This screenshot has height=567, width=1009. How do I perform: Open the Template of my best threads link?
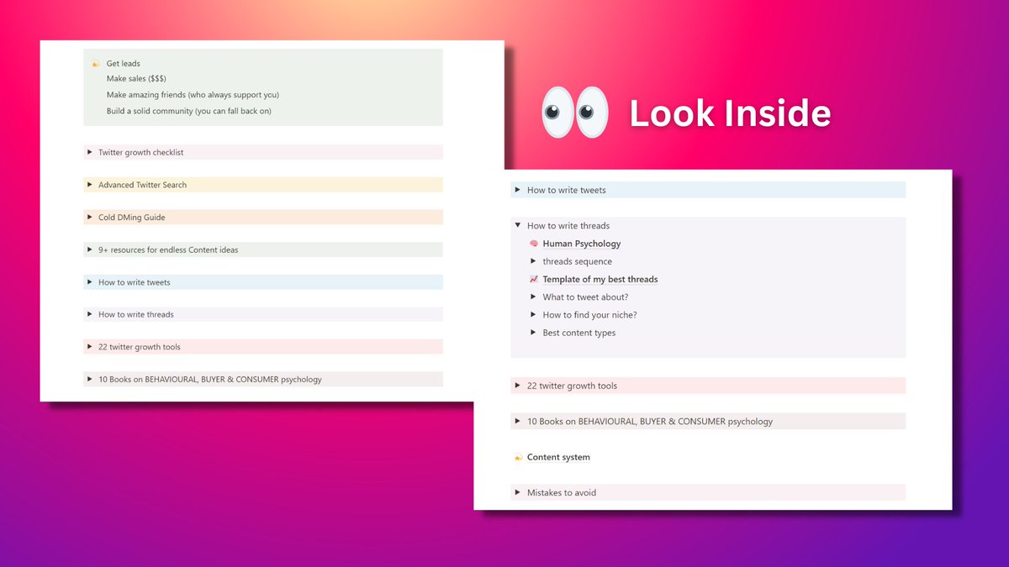point(600,280)
